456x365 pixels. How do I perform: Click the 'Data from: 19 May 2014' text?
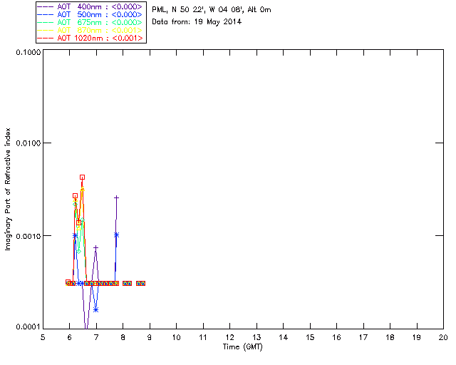click(x=197, y=22)
